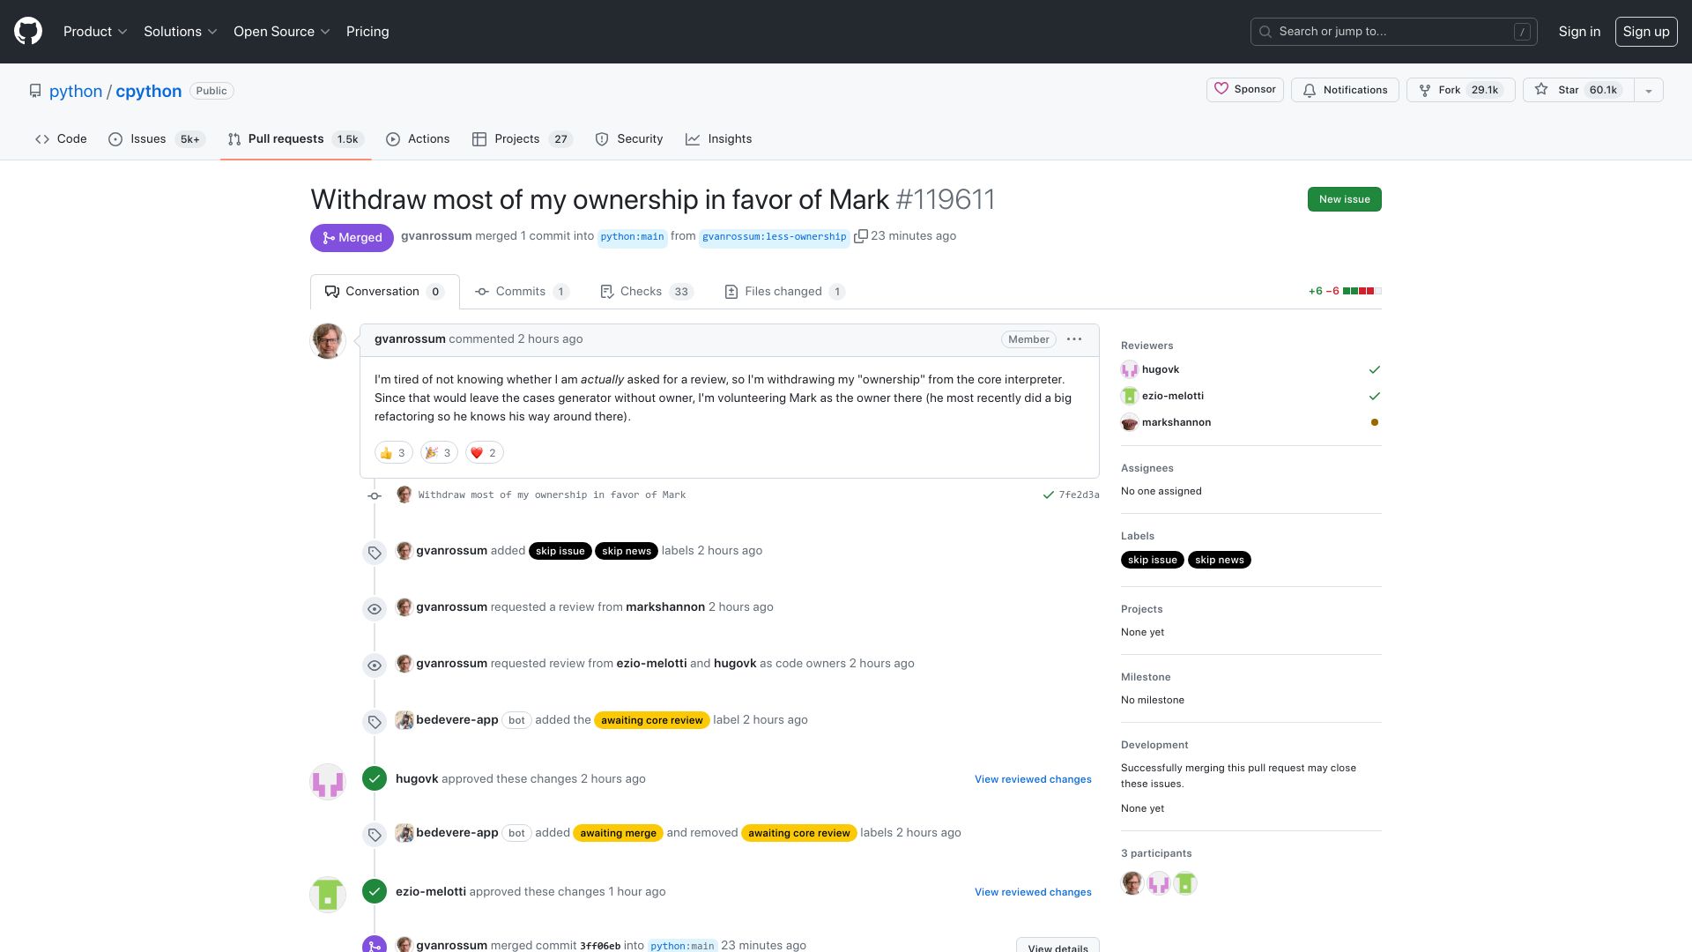The height and width of the screenshot is (952, 1692).
Task: Copy the branch name with copy icon
Action: [x=861, y=236]
